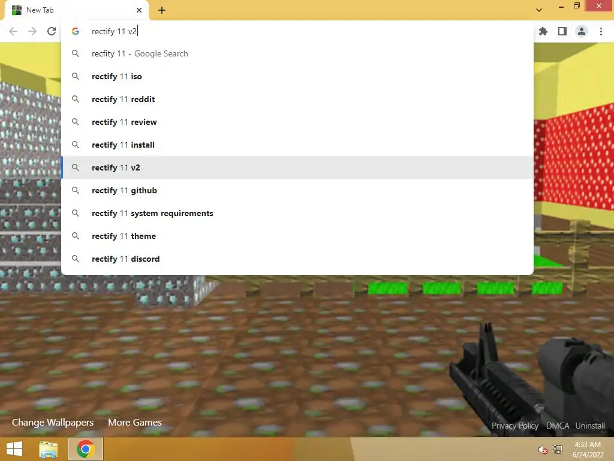Viewport: 614px width, 461px height.
Task: Choose highlighted suggestion 'rectify 11 v2'
Action: [297, 167]
